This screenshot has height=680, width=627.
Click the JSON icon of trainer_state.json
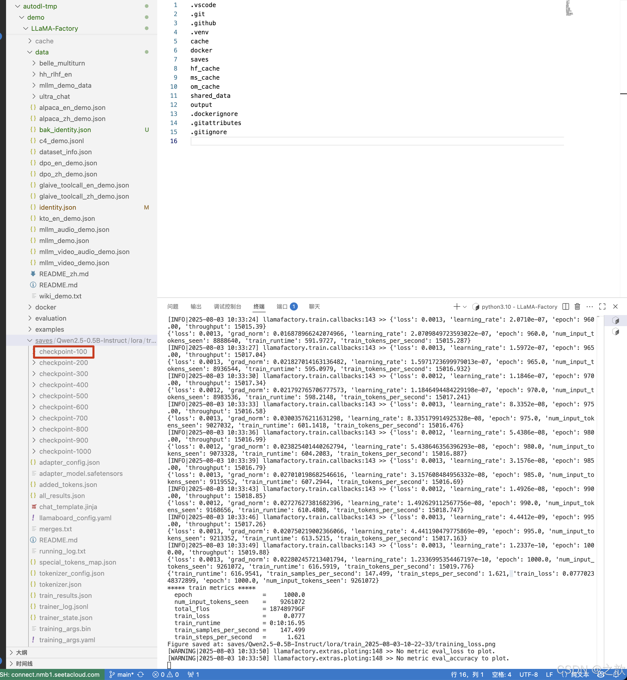point(33,618)
